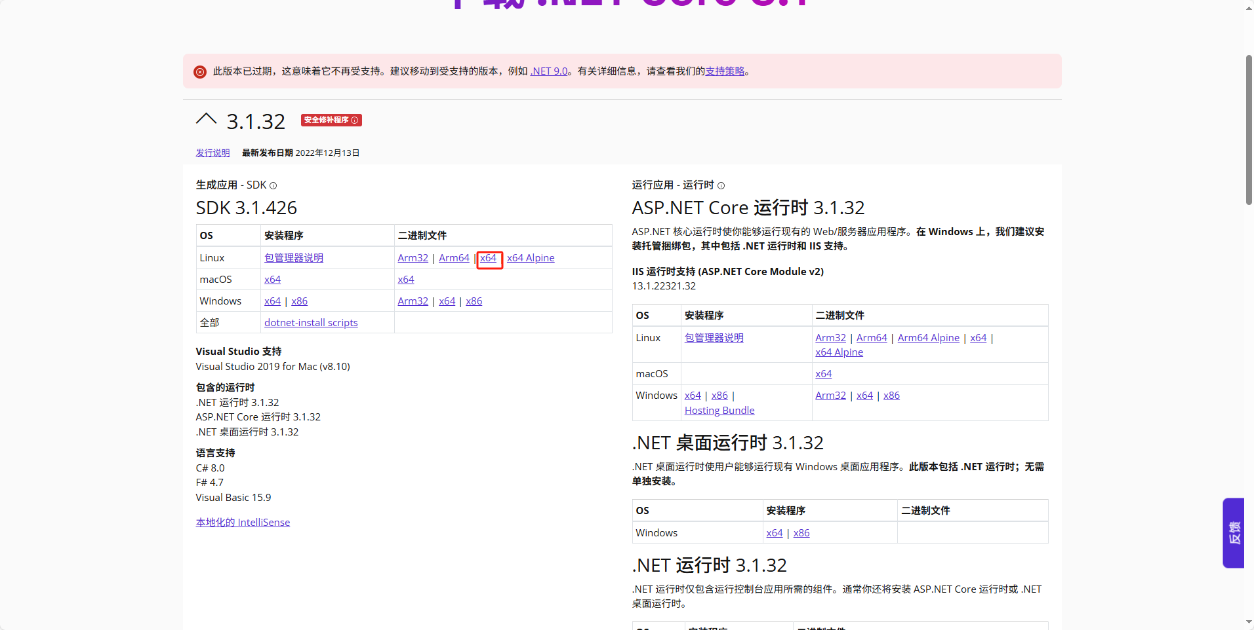The image size is (1254, 630).
Task: Open the dotnet-install scripts link
Action: point(311,323)
